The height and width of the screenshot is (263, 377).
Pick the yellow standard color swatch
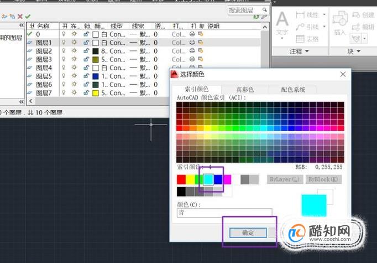pyautogui.click(x=190, y=179)
